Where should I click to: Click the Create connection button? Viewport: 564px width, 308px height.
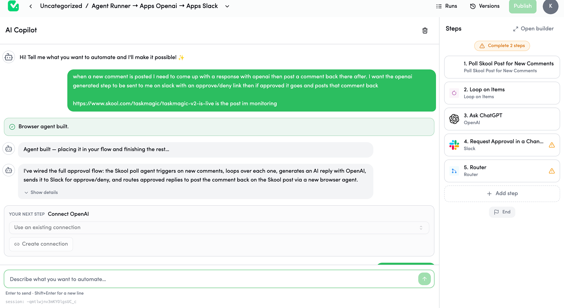pyautogui.click(x=41, y=244)
